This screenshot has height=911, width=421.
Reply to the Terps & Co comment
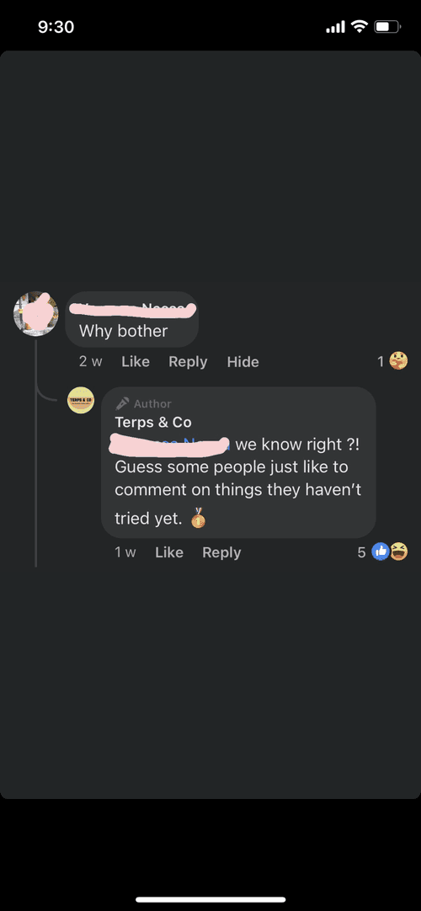[x=221, y=552]
